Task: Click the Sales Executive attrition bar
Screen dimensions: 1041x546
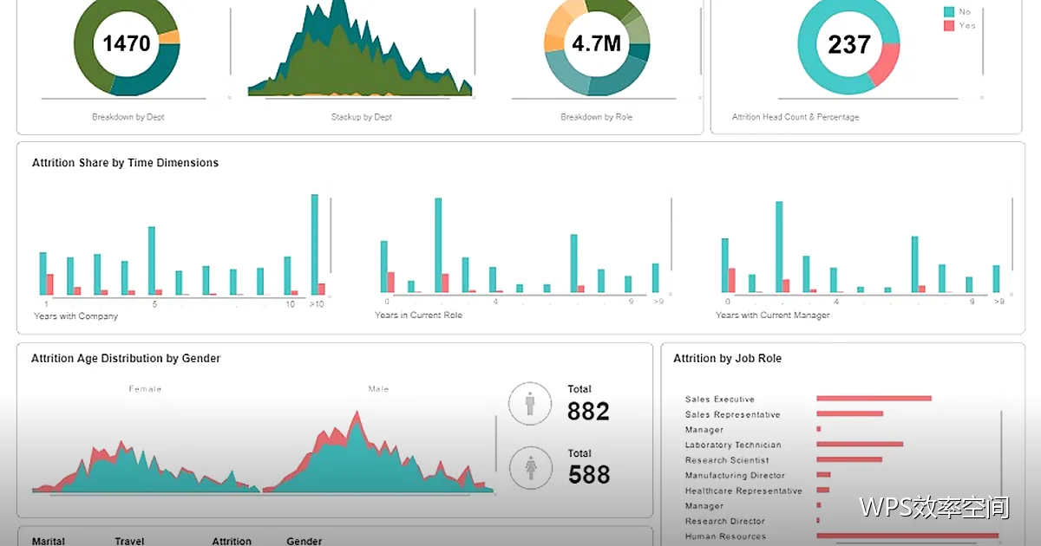Action: pos(874,399)
